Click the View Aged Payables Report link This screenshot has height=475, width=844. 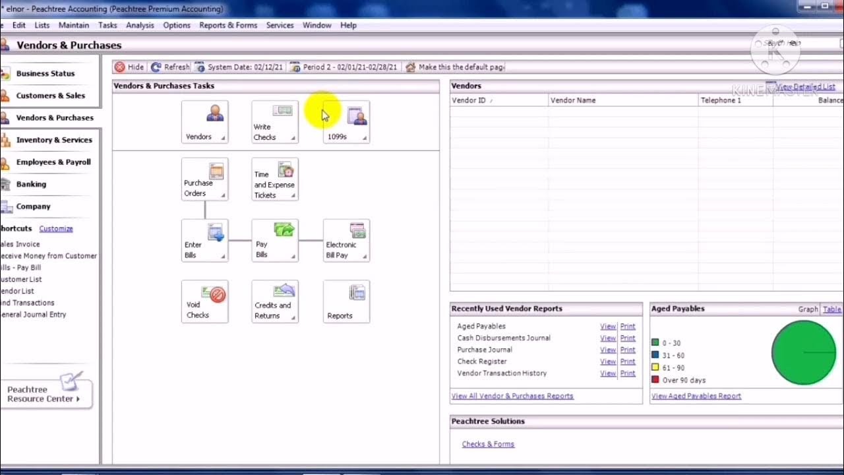coord(696,396)
